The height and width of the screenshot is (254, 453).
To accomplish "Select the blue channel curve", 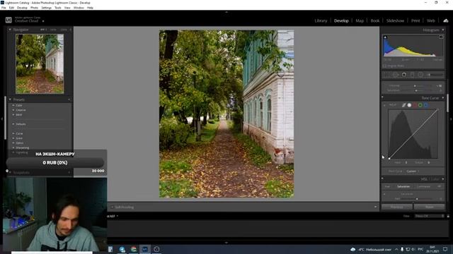I will 426,105.
